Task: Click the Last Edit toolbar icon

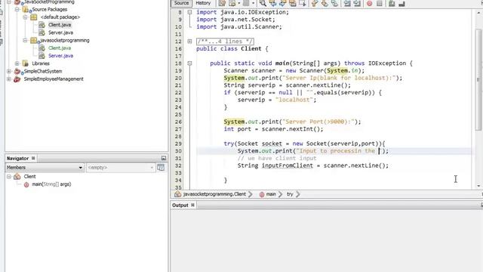Action: 222,3
